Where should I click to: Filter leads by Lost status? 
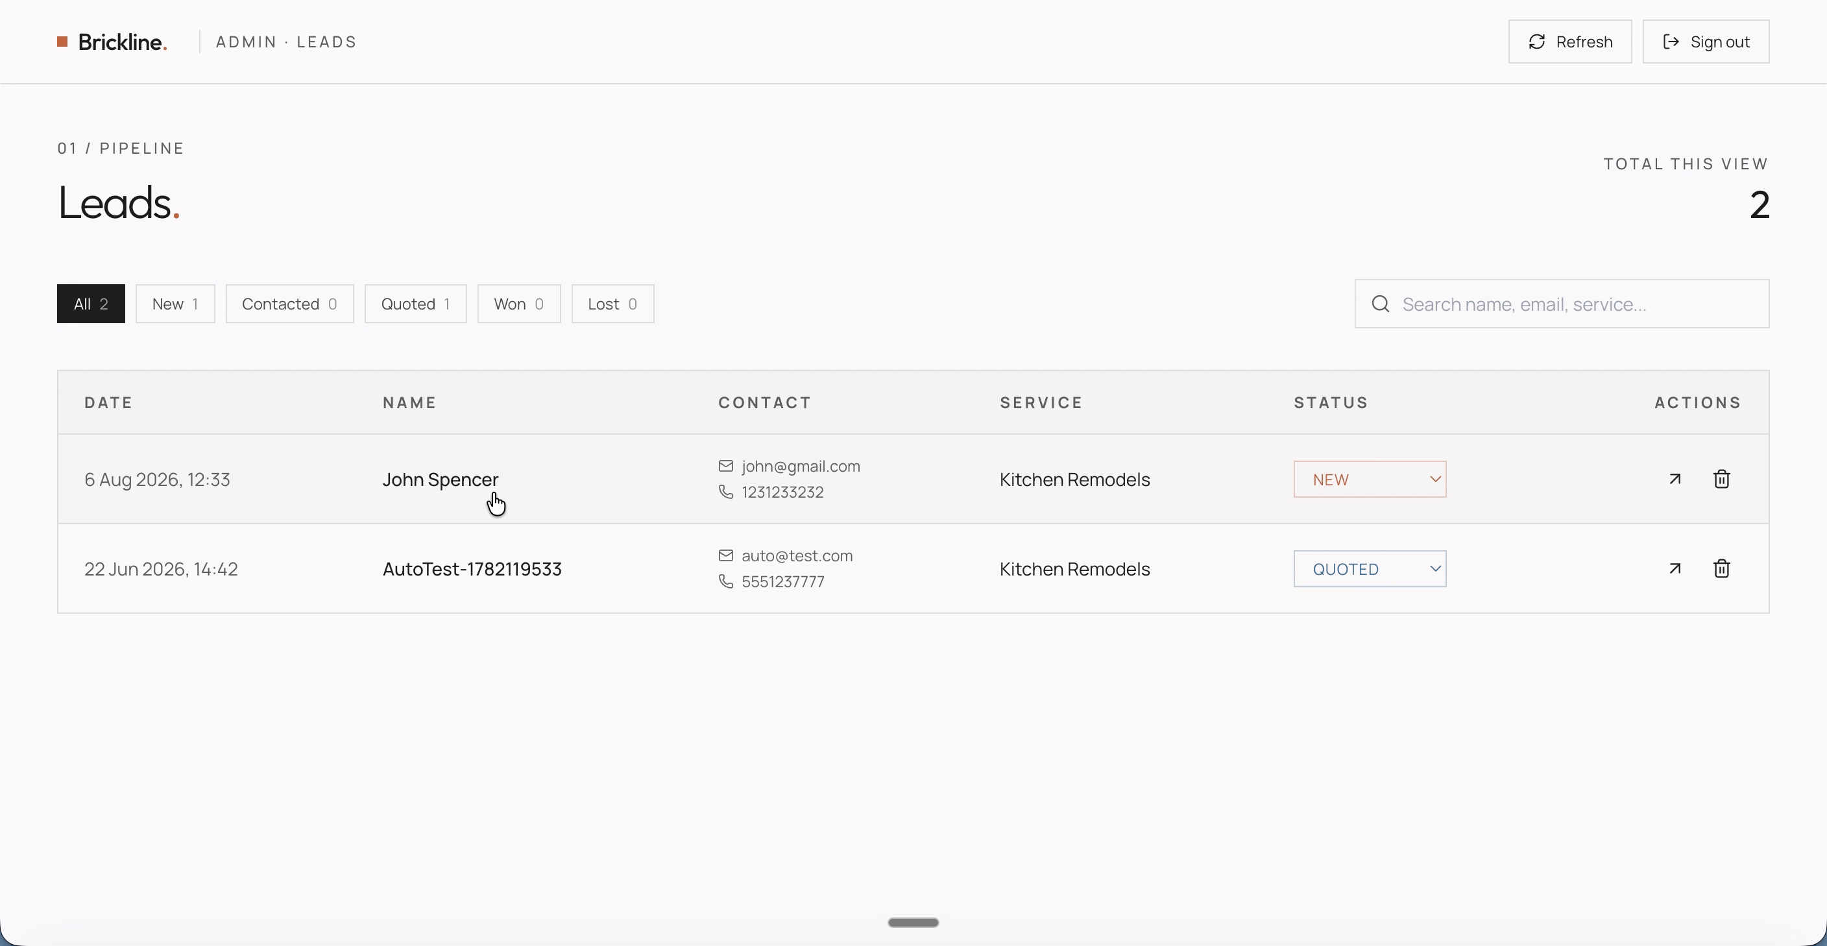pos(612,304)
